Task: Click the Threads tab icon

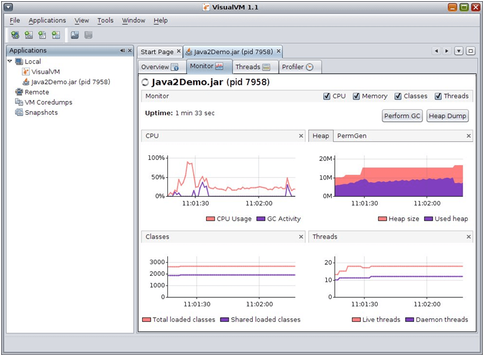Action: pyautogui.click(x=266, y=67)
